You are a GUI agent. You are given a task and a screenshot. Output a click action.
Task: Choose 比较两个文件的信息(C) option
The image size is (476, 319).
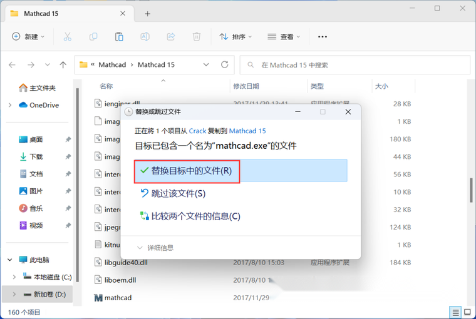click(x=195, y=216)
